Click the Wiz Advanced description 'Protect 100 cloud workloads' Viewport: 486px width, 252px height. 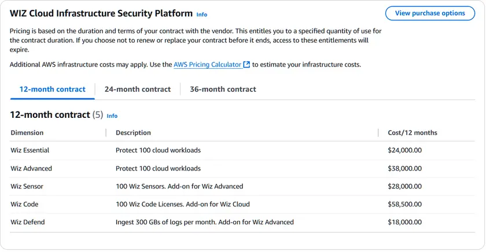pyautogui.click(x=158, y=168)
